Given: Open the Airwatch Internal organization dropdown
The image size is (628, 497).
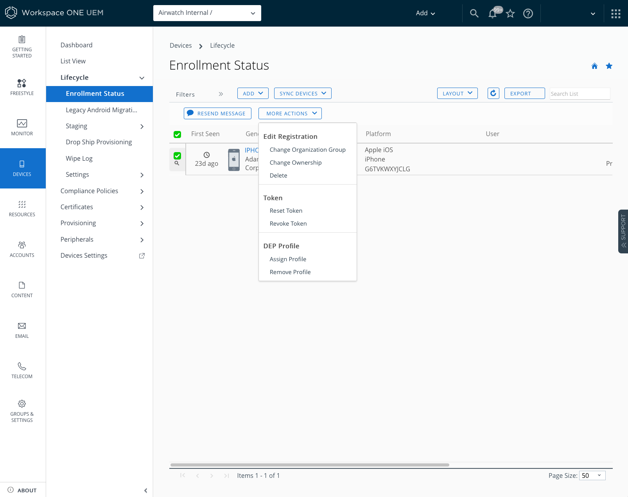Looking at the screenshot, I should point(207,13).
